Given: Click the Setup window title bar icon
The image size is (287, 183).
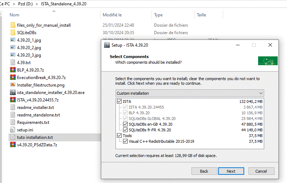Looking at the screenshot, I should click(x=106, y=45).
